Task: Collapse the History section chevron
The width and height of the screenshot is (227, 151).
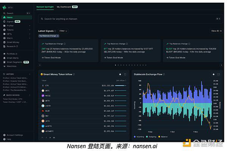Action: point(30,74)
